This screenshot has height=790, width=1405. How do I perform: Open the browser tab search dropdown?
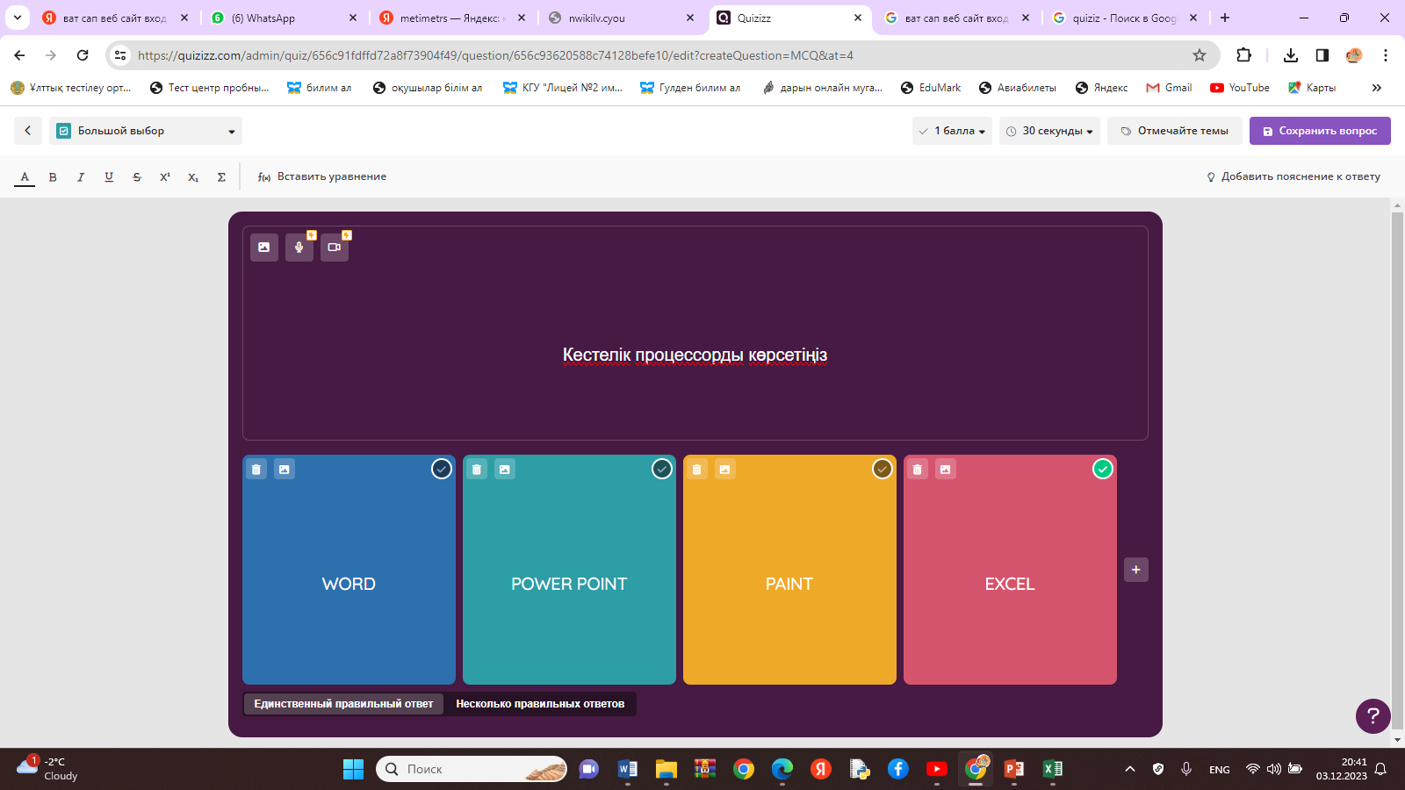coord(18,18)
